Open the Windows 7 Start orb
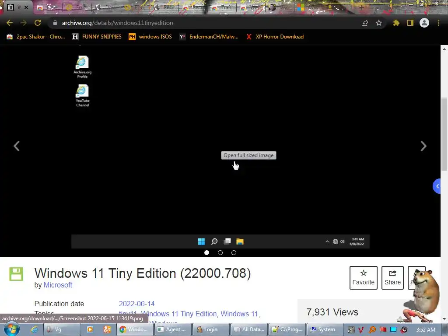Screen dimensions: 448x336 [11, 329]
